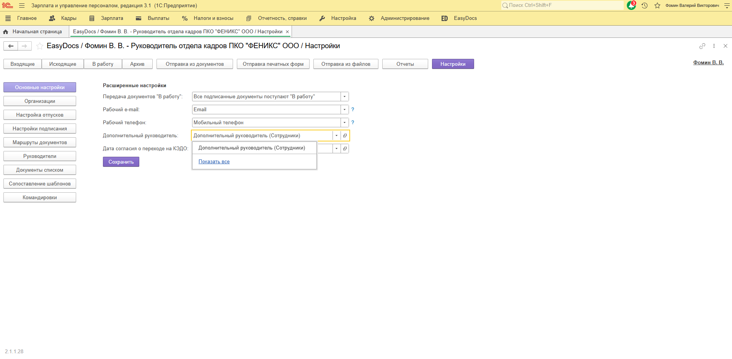Open the Дата согласия selection form icon

click(345, 148)
